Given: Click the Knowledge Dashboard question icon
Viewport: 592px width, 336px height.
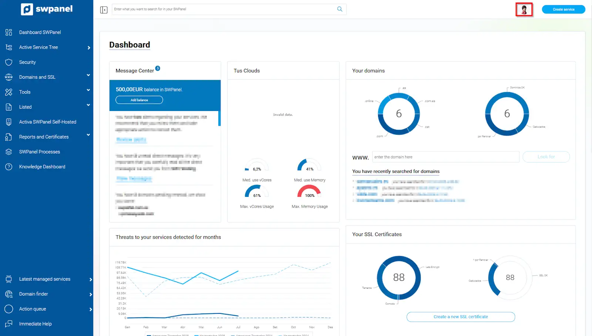Looking at the screenshot, I should click(9, 167).
